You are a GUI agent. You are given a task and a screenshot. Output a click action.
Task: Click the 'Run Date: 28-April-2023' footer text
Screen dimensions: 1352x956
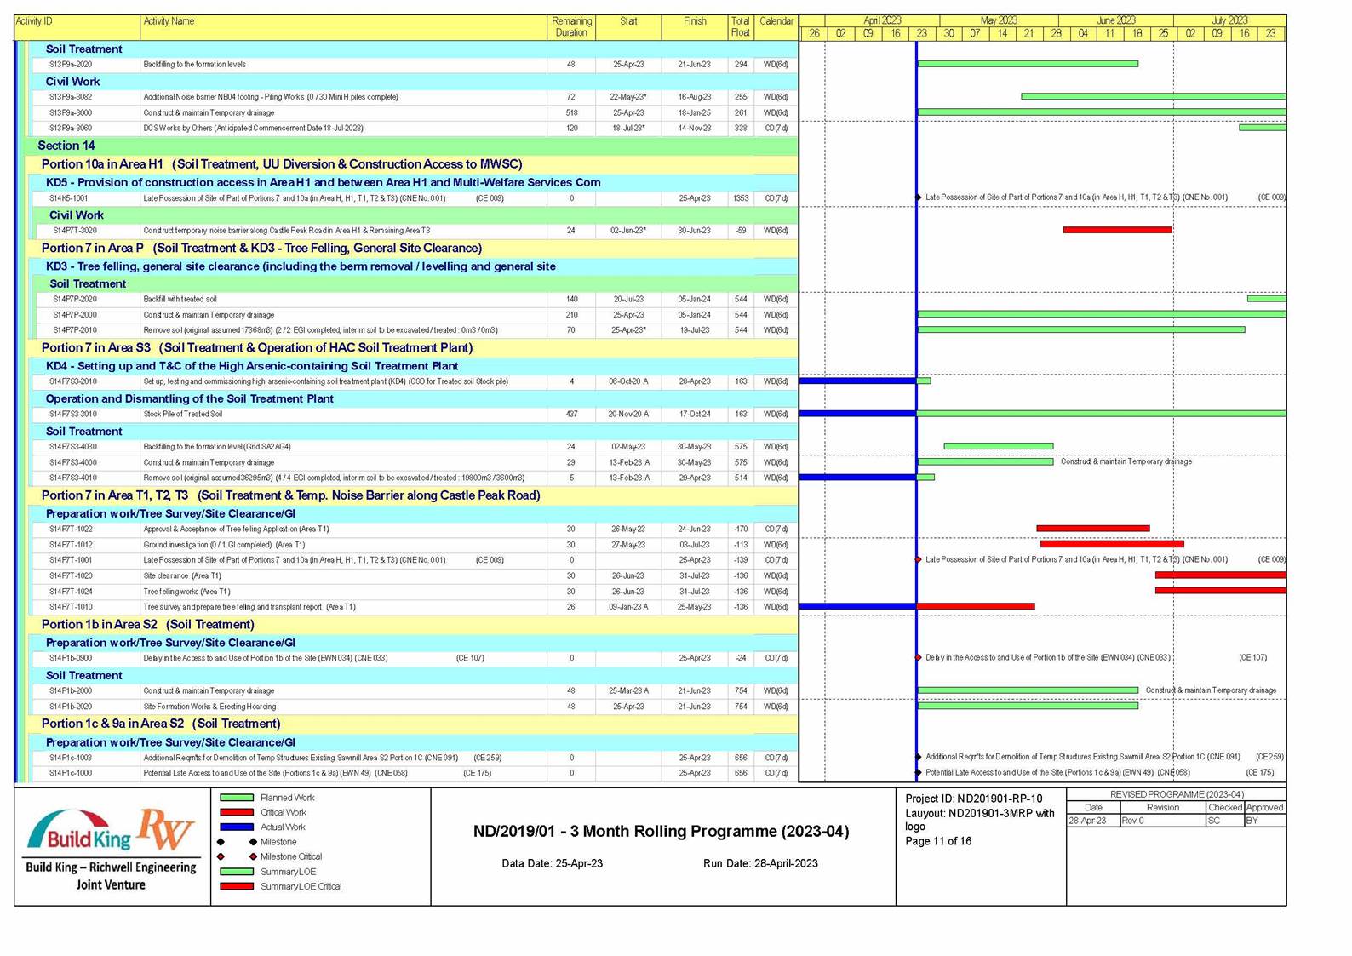pyautogui.click(x=760, y=863)
